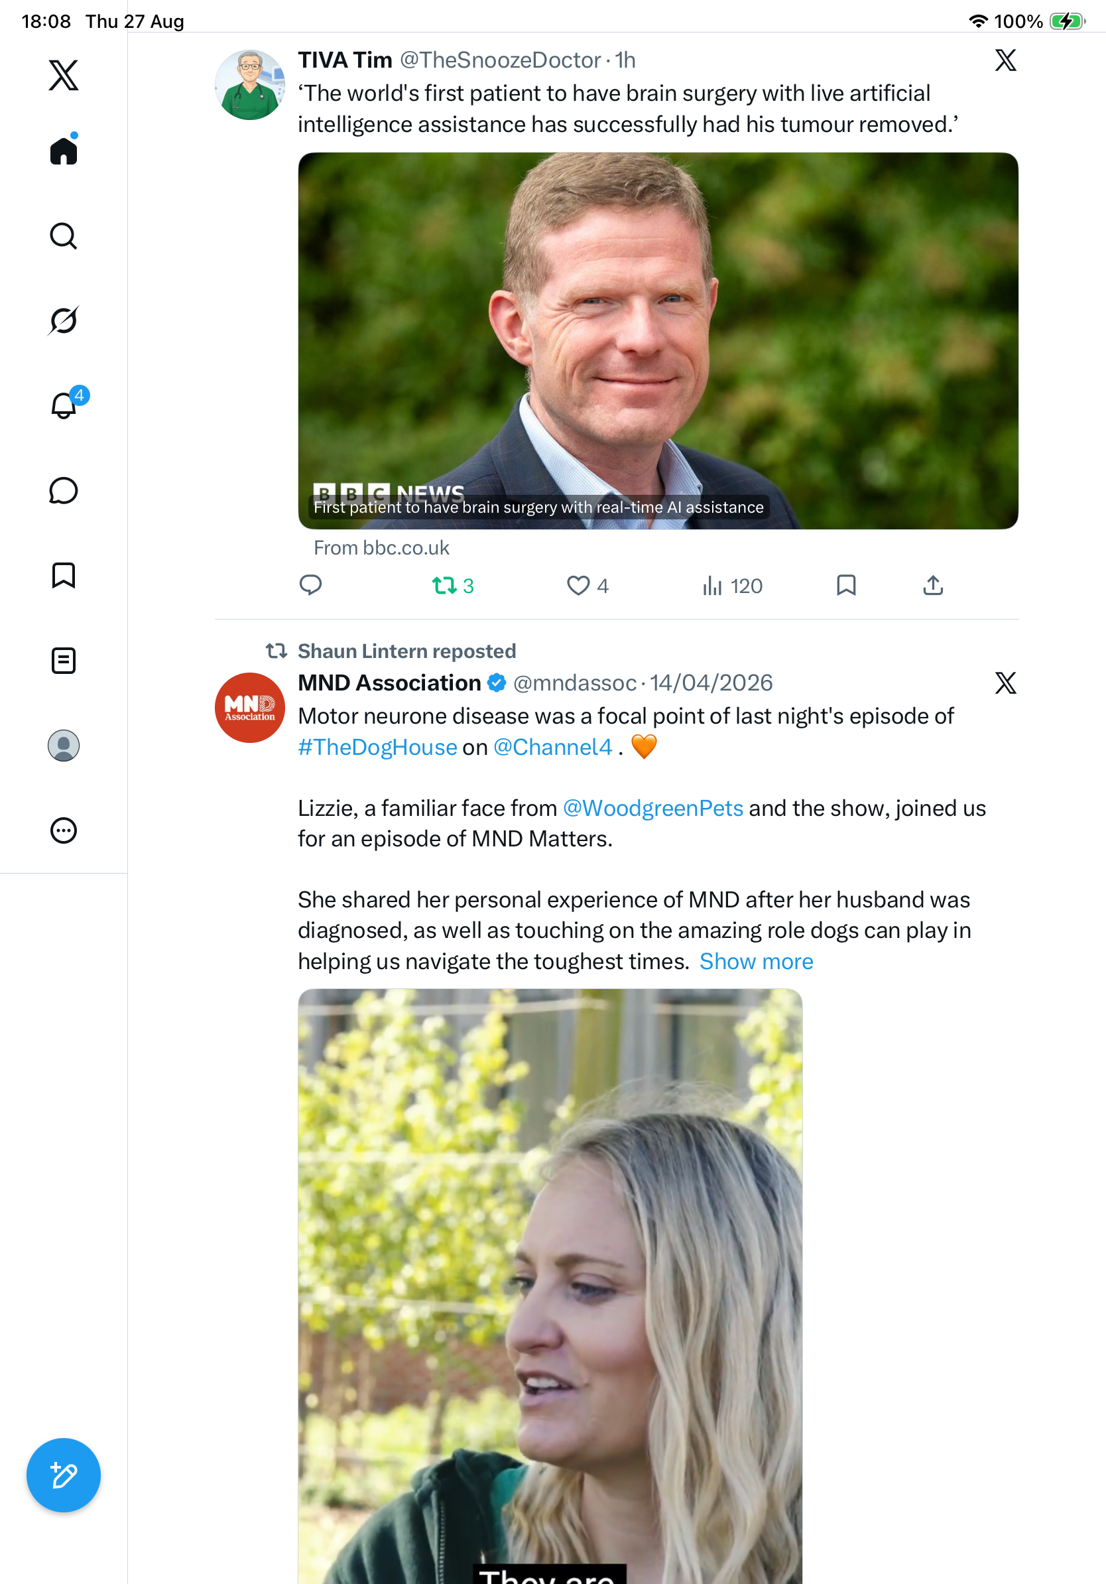Share TIVA Tim's post via share icon
Viewport: 1106px width, 1584px height.
(x=933, y=585)
